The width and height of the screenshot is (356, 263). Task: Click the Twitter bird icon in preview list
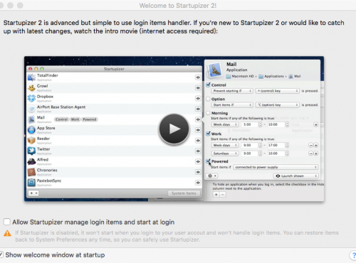coord(31,151)
